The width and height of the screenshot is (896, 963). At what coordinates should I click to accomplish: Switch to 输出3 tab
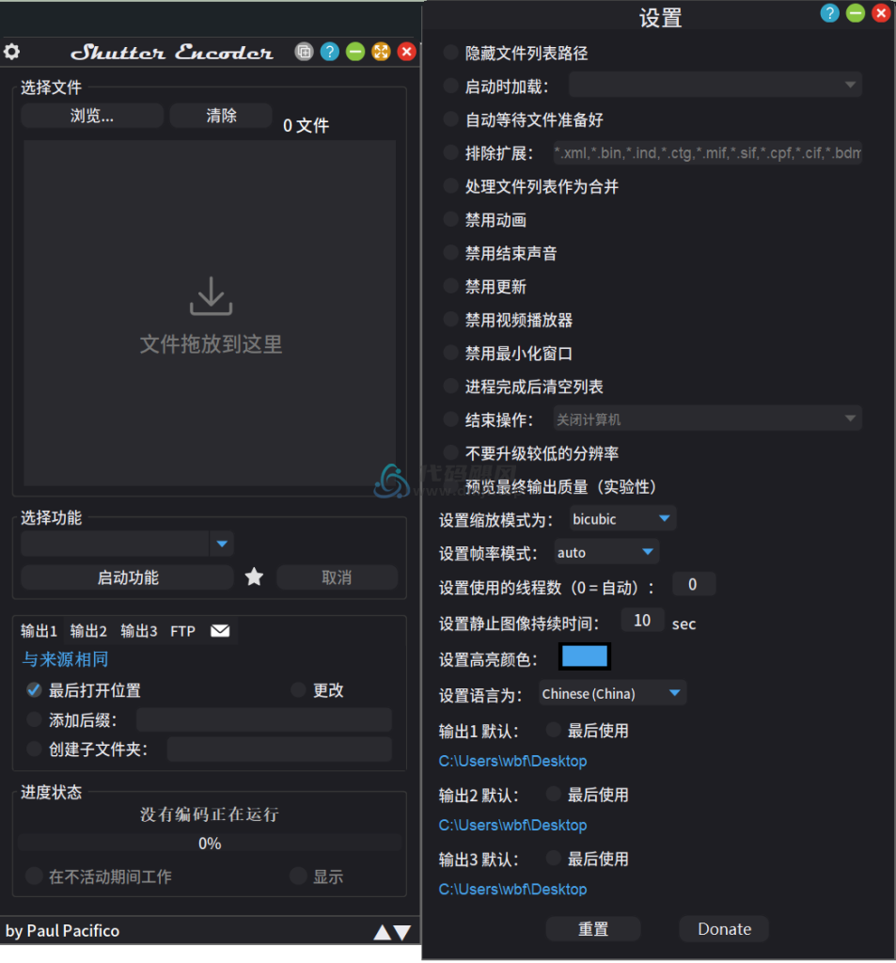click(x=139, y=631)
